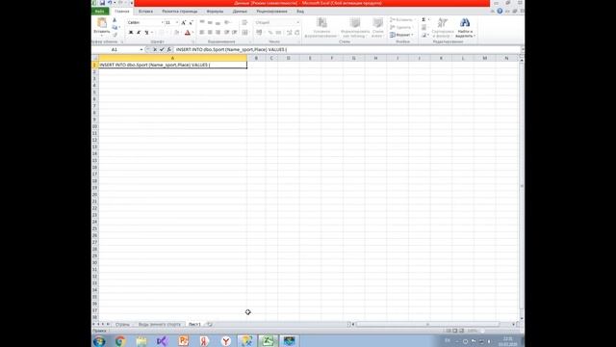Image resolution: width=616 pixels, height=347 pixels.
Task: Select the row 10 header
Action: [x=94, y=126]
